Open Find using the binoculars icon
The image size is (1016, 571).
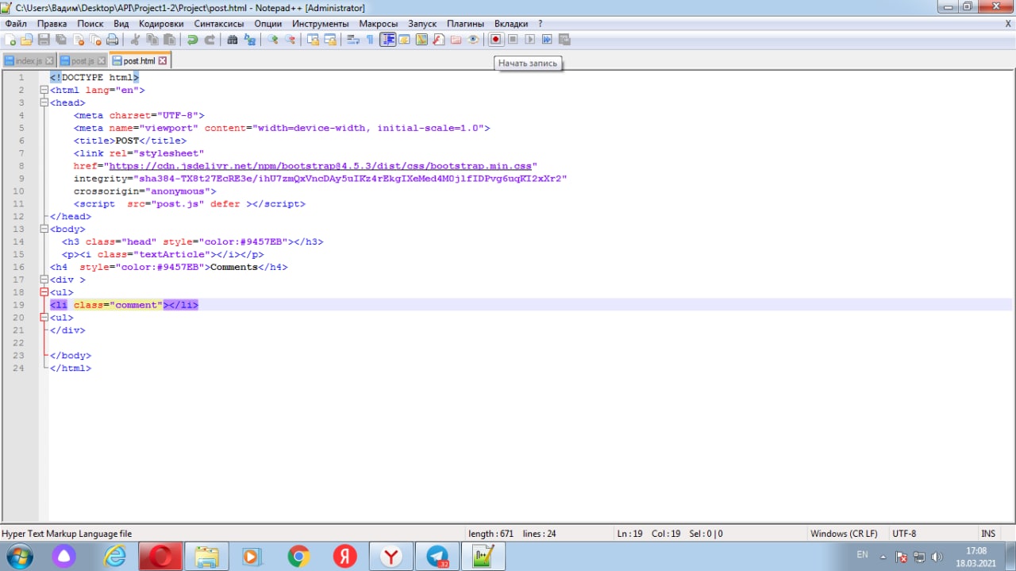232,40
